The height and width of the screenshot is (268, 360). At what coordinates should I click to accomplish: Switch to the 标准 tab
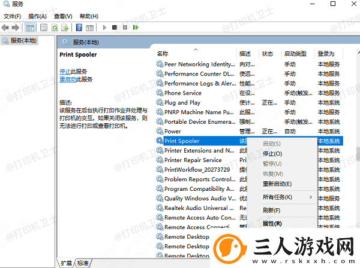point(83,263)
